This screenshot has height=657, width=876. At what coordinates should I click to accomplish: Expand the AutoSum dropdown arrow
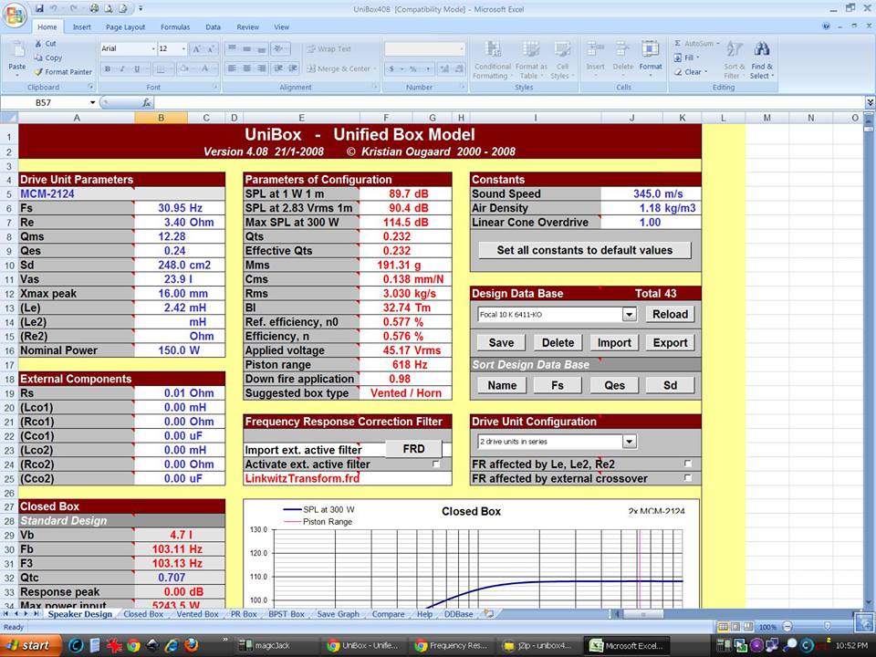(718, 44)
